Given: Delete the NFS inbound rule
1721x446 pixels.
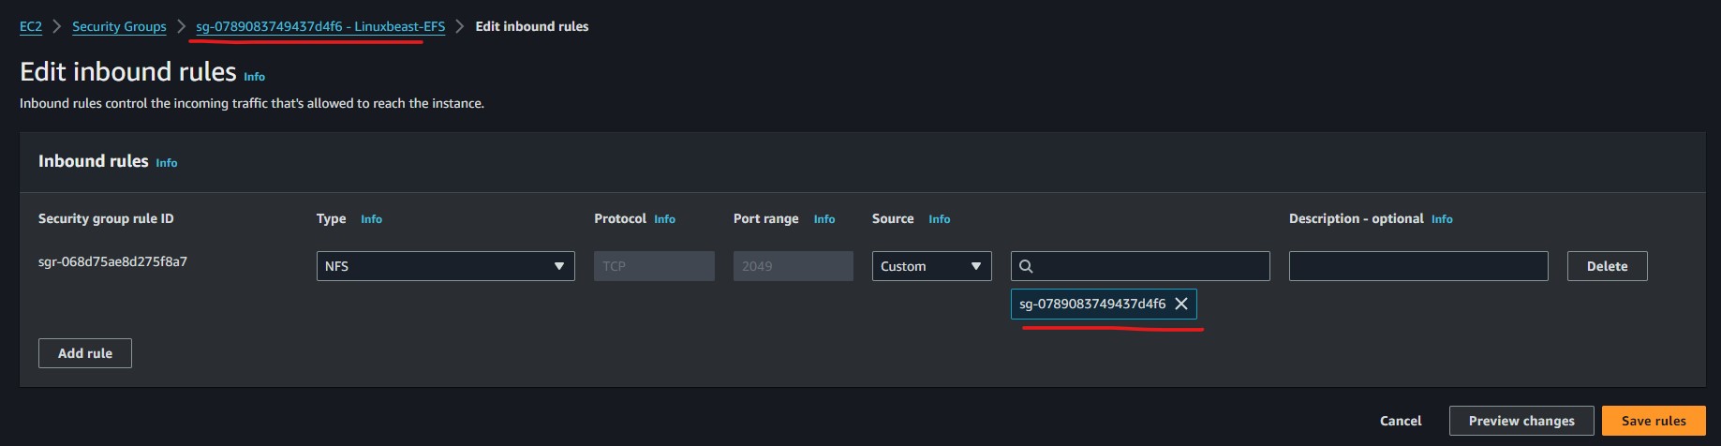Looking at the screenshot, I should [1607, 266].
